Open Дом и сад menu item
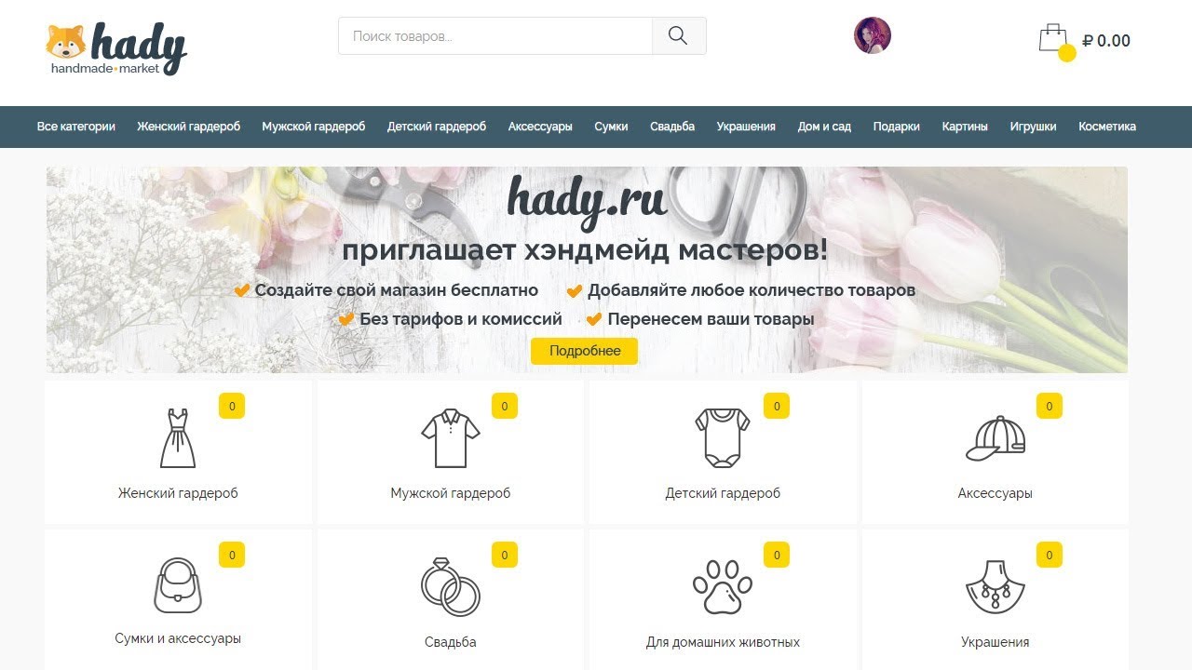Image resolution: width=1192 pixels, height=670 pixels. click(x=824, y=127)
